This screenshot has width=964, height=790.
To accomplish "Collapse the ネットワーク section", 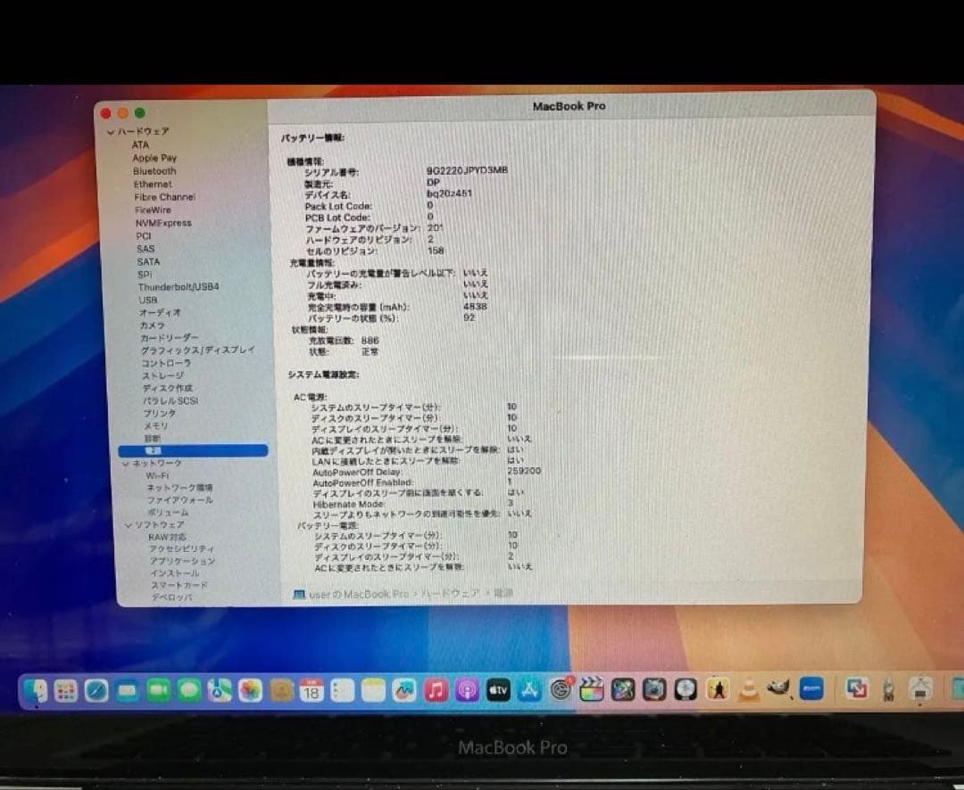I will pos(128,465).
